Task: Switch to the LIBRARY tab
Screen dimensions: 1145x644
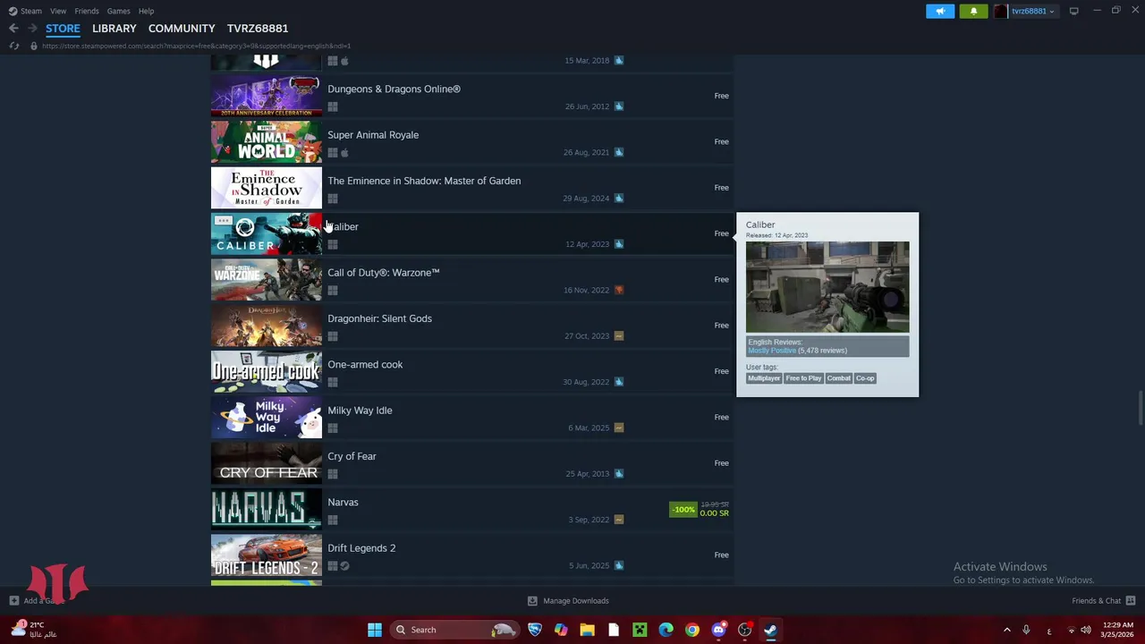Action: [114, 29]
